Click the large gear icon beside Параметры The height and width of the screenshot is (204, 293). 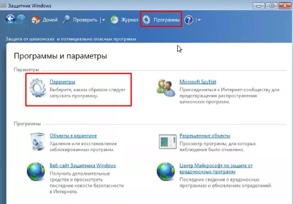37,88
